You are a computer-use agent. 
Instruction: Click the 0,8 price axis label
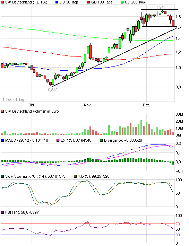pos(178,87)
